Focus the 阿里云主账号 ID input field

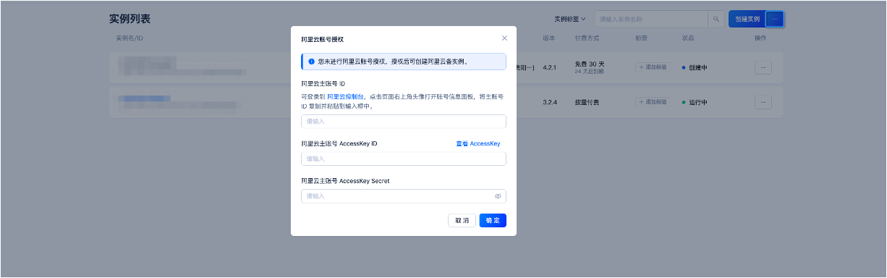pyautogui.click(x=404, y=122)
